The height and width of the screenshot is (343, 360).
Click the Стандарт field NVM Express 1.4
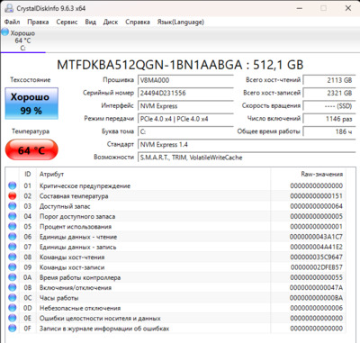coord(247,145)
